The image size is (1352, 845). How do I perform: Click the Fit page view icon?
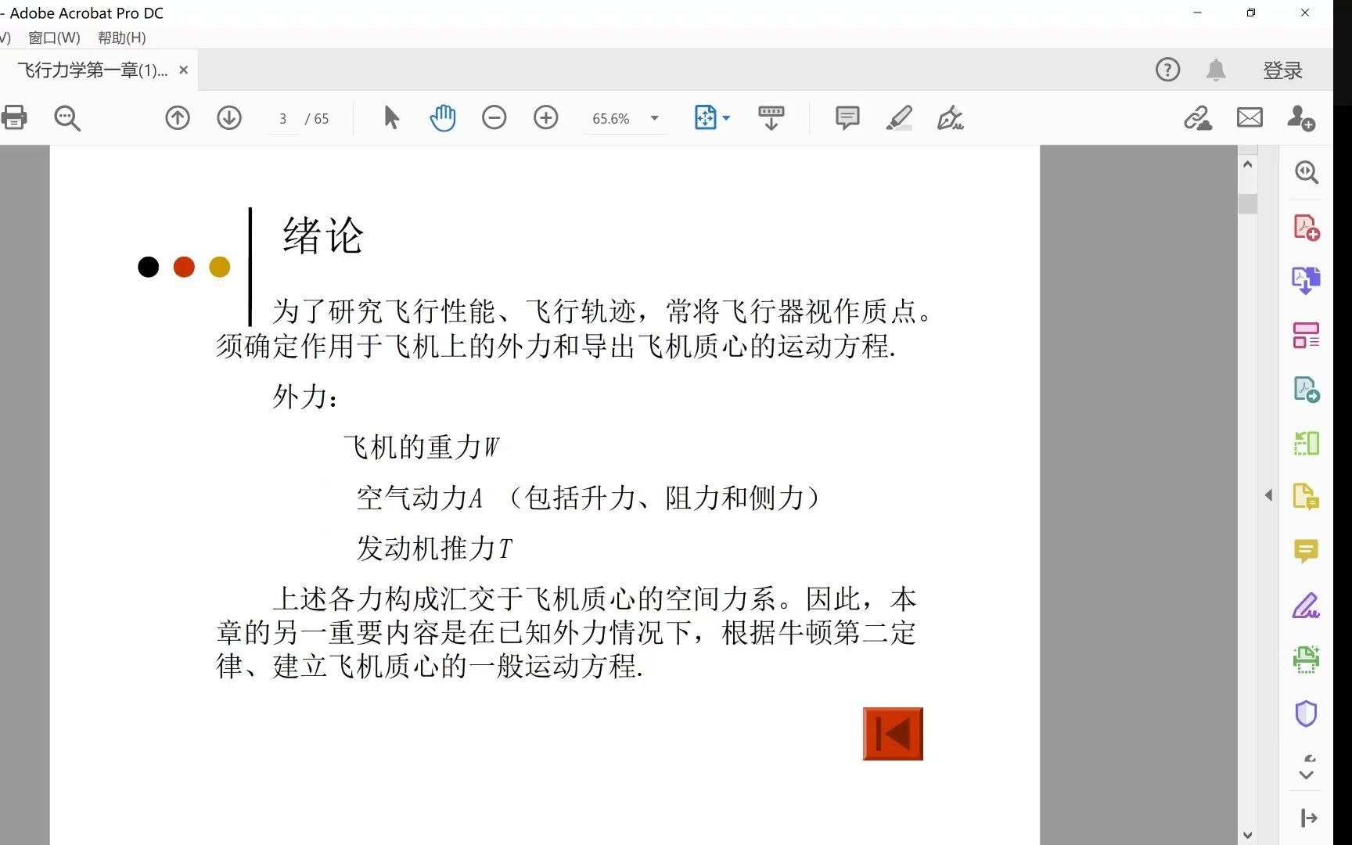705,118
